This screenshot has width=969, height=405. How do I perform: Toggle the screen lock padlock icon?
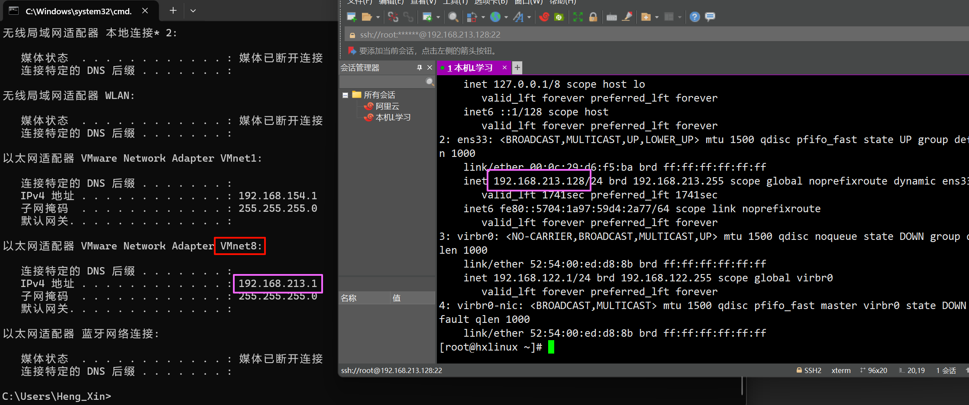(593, 17)
